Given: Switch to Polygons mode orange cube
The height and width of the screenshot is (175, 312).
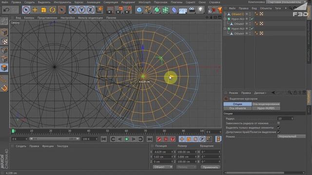Looking at the screenshot, I should point(4,68).
